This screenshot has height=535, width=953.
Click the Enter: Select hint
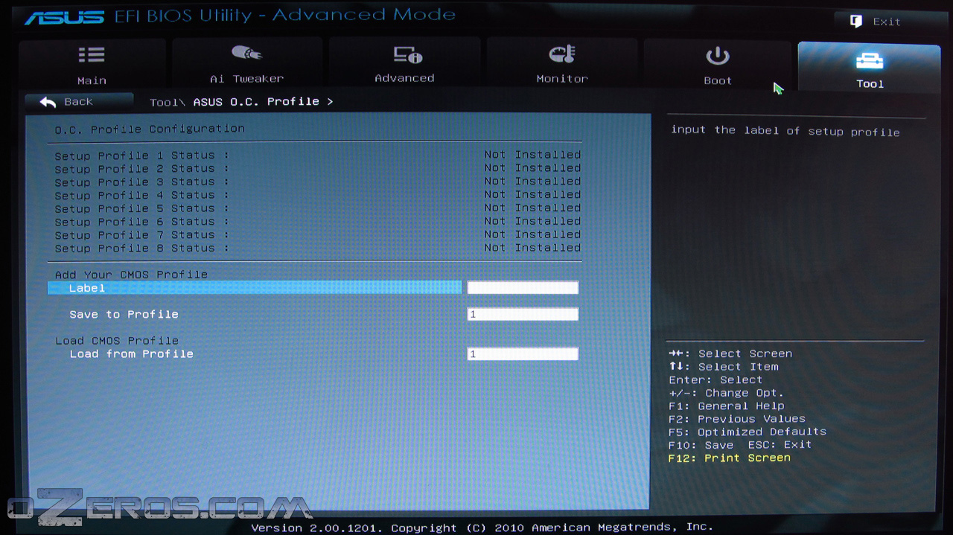(715, 380)
